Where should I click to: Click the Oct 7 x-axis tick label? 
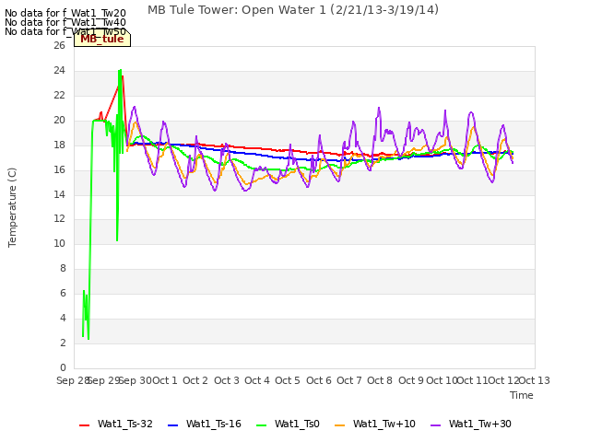click(349, 380)
